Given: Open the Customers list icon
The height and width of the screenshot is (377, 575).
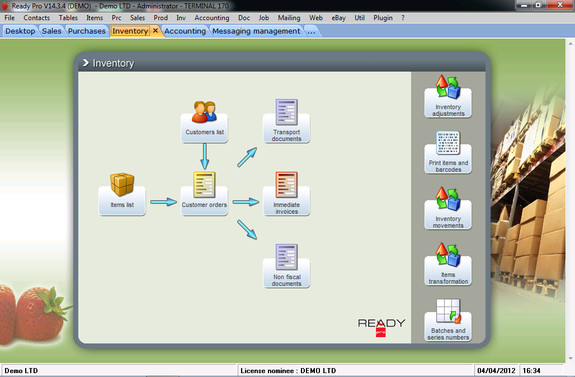Looking at the screenshot, I should pyautogui.click(x=204, y=121).
